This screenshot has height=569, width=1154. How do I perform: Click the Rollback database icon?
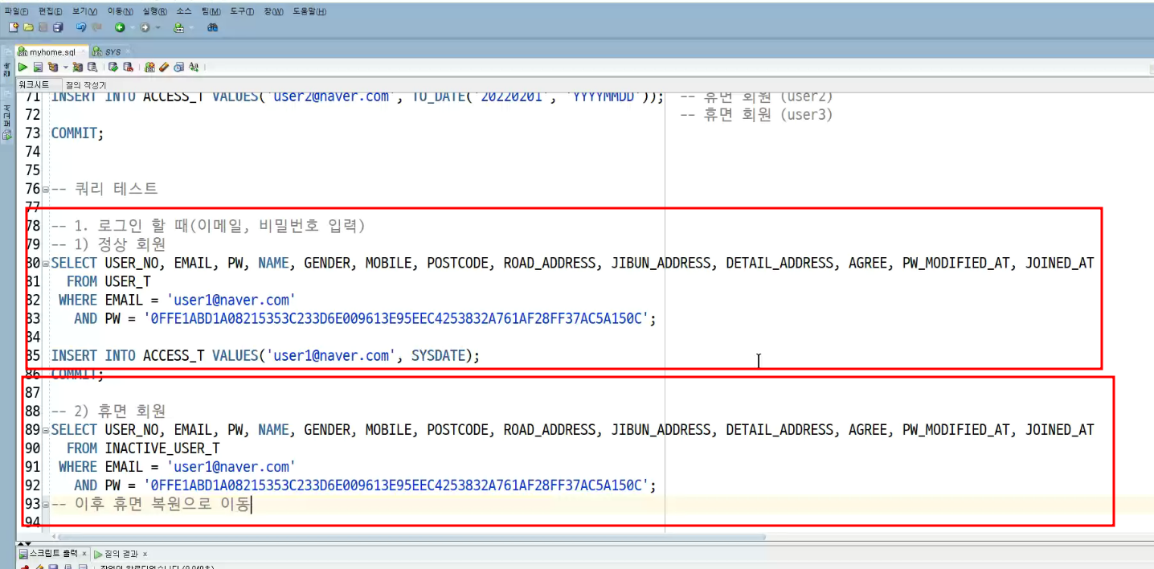(x=128, y=67)
